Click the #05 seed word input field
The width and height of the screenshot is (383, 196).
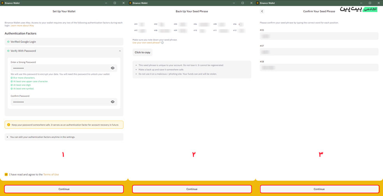319,36
